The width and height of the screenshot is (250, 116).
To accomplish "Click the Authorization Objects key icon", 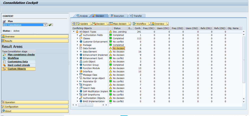I will (x=81, y=98).
